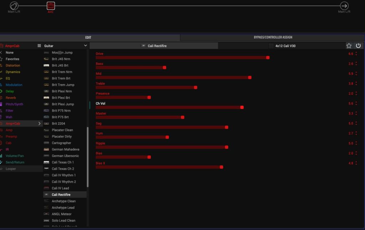The height and width of the screenshot is (230, 365).
Task: Open the Favorites category
Action: (12, 59)
